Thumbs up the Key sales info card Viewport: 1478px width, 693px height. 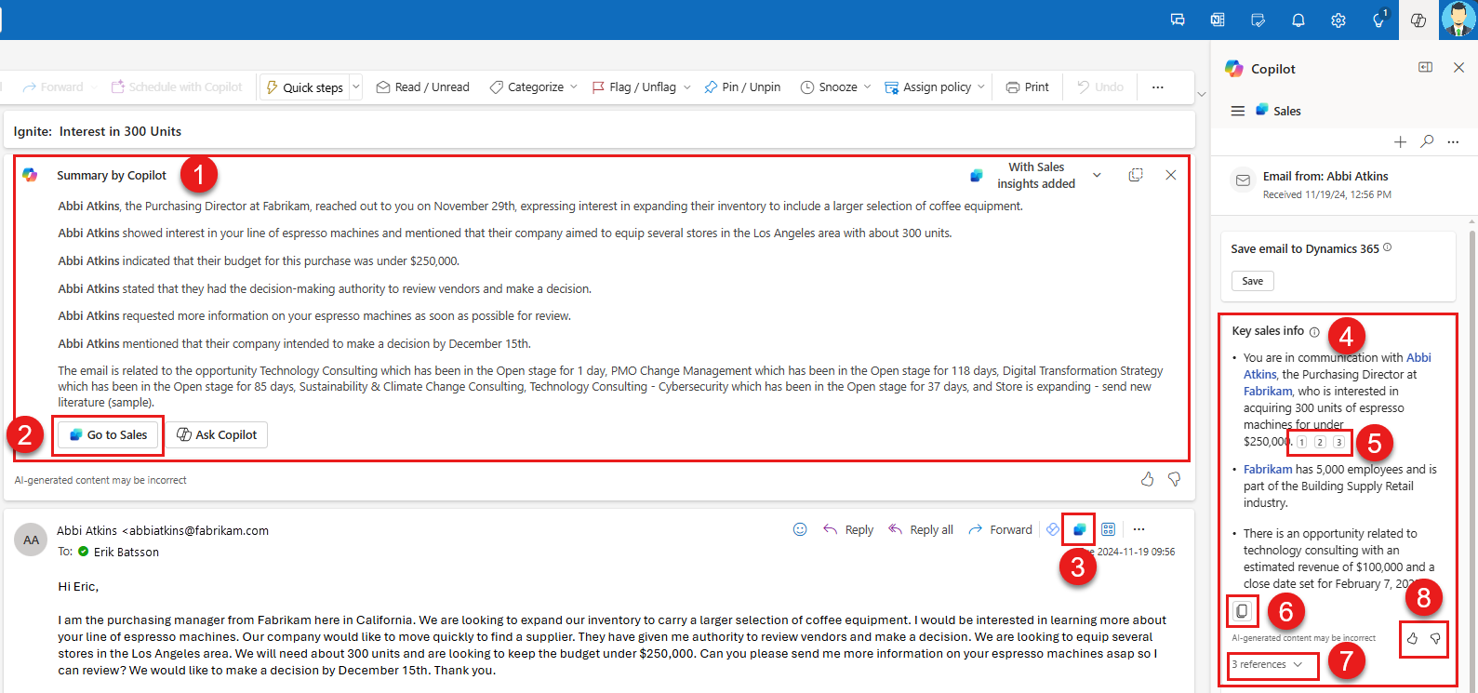click(1412, 638)
